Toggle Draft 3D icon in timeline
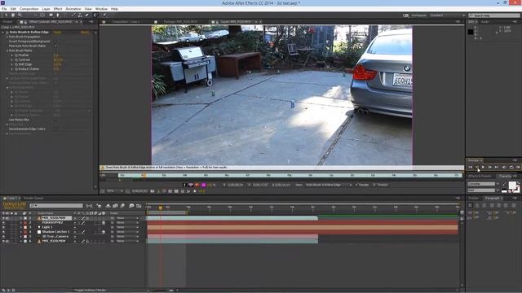Image resolution: width=522 pixels, height=293 pixels. coord(99,206)
